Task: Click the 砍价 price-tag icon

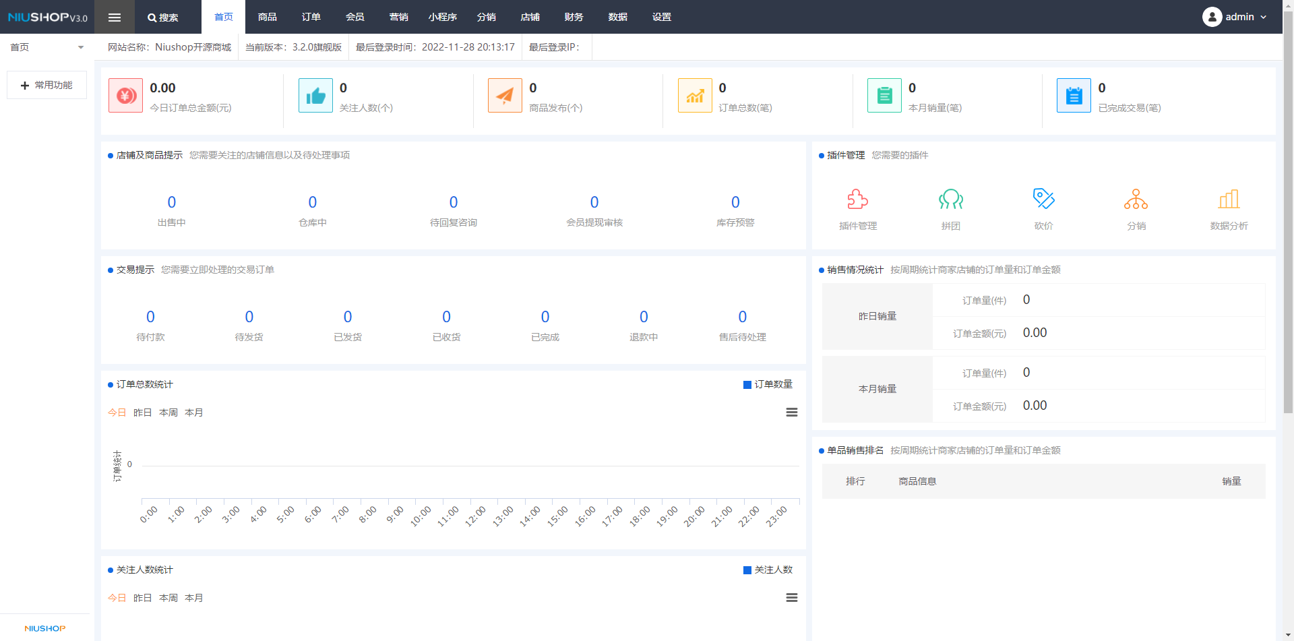Action: (1043, 200)
